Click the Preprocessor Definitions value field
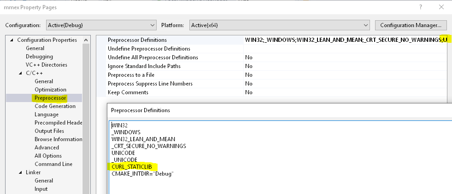The image size is (452, 194). click(345, 40)
